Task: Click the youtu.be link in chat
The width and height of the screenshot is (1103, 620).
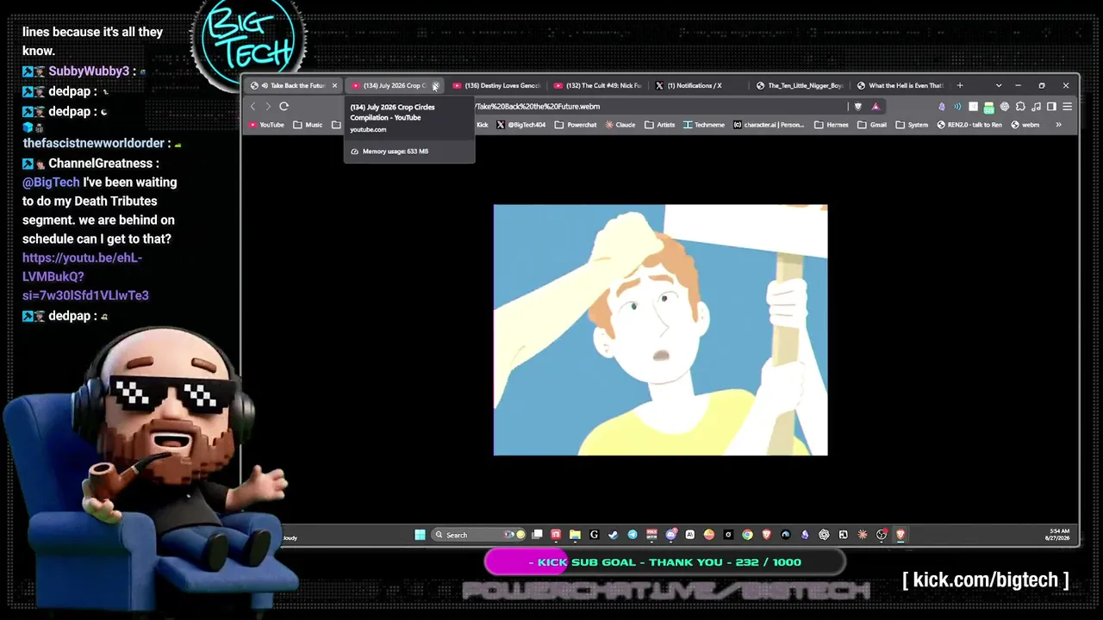Action: click(85, 276)
